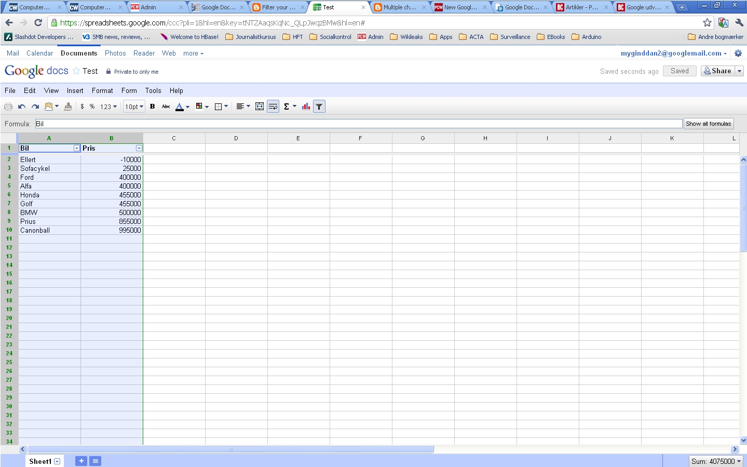This screenshot has height=467, width=747.
Task: Open the cell background color picker
Action: (x=201, y=106)
